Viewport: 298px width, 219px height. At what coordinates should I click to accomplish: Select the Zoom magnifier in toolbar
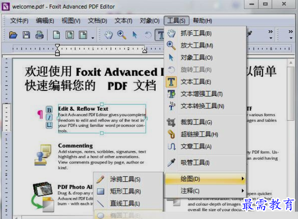coord(122,35)
